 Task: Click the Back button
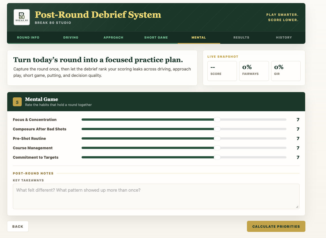coord(18,226)
